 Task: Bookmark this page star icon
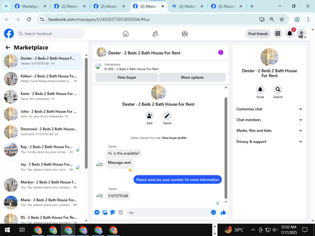coord(282,20)
